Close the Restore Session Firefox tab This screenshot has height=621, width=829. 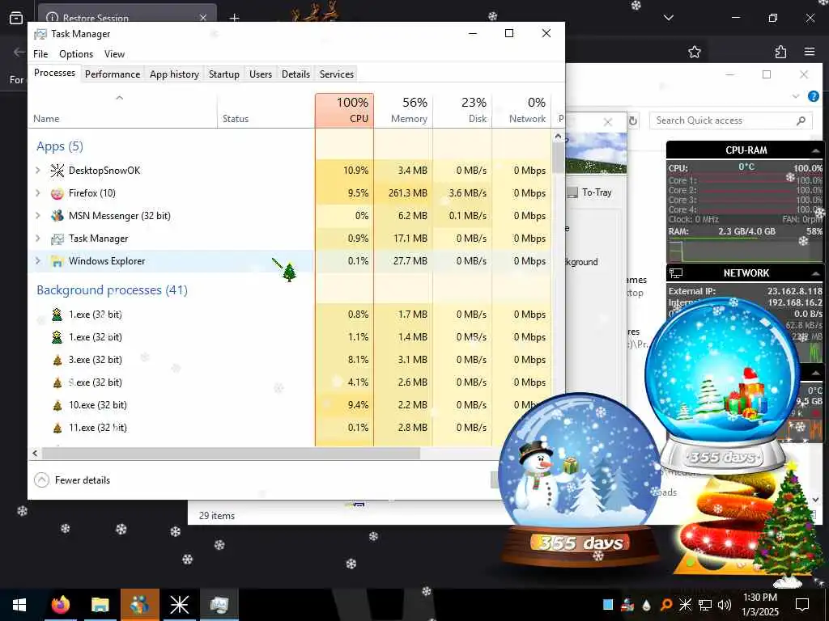203,18
